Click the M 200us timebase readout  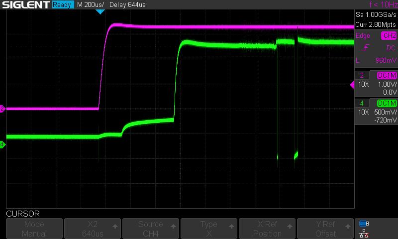pos(91,5)
